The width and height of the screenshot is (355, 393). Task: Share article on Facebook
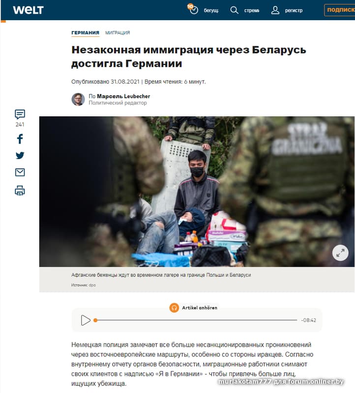(x=20, y=139)
